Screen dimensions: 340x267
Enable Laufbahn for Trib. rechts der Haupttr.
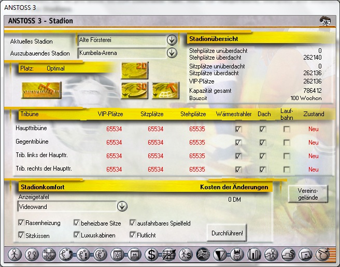point(287,170)
